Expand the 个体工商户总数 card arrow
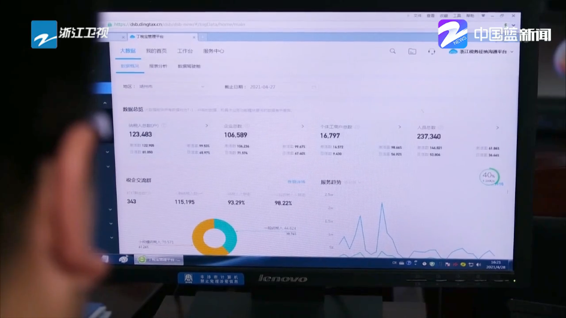 [399, 127]
